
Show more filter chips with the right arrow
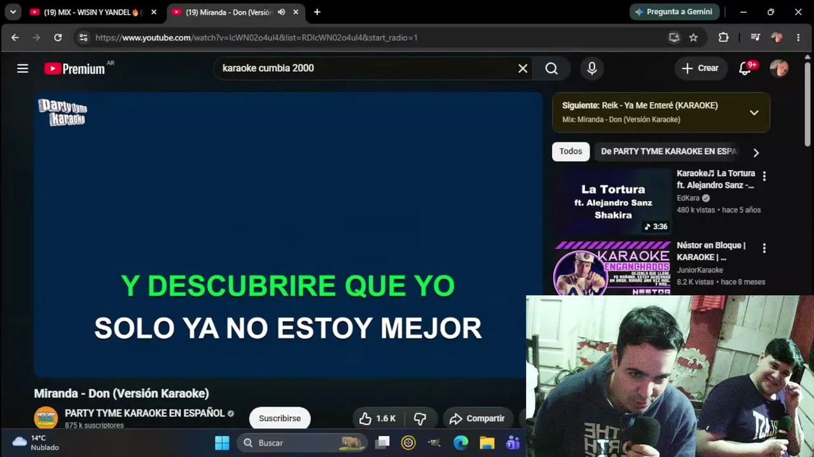point(755,152)
